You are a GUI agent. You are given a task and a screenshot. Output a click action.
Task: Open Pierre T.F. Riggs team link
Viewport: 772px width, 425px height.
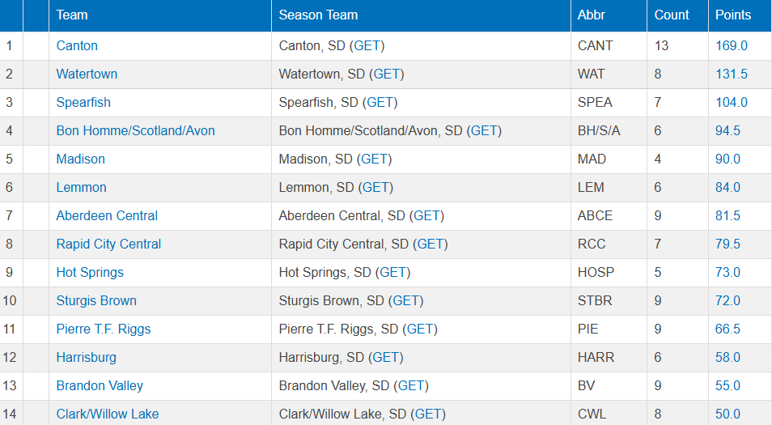[104, 329]
